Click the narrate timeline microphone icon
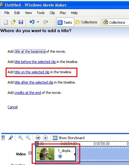Image resolution: width=129 pixels, height=165 pixels. tap(11, 138)
